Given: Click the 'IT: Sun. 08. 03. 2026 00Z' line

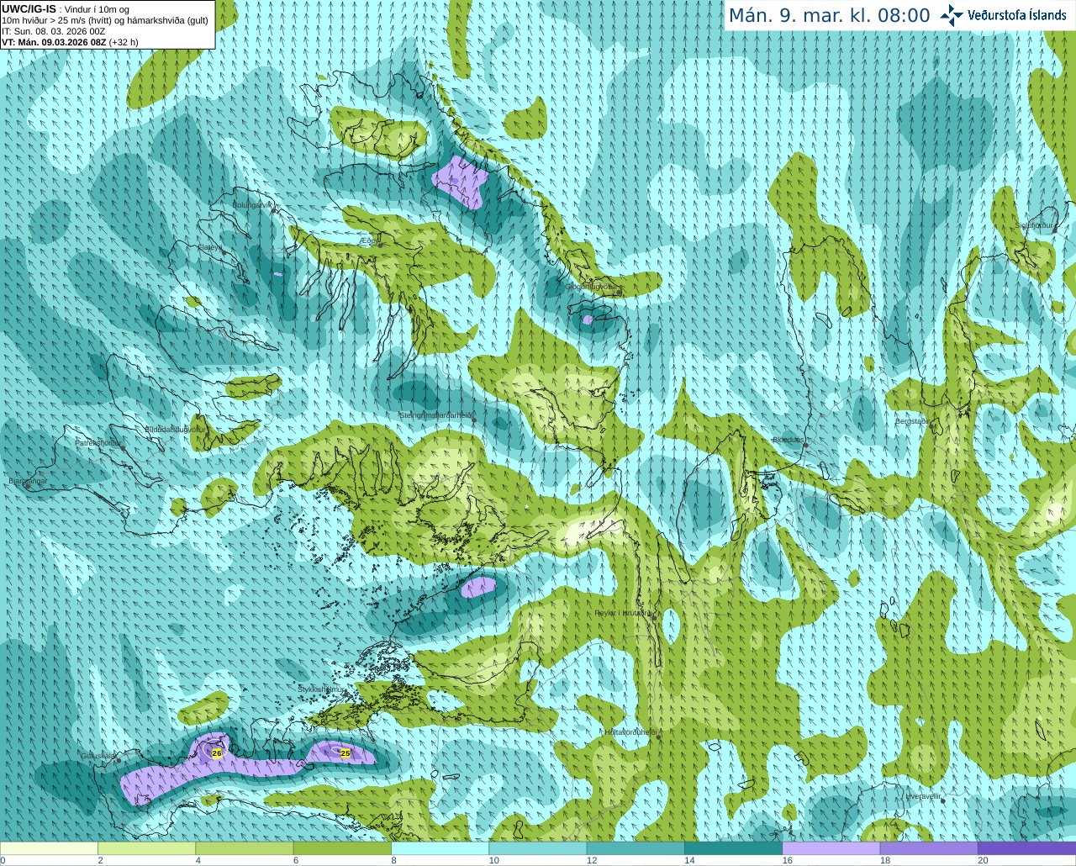Looking at the screenshot, I should 54,31.
